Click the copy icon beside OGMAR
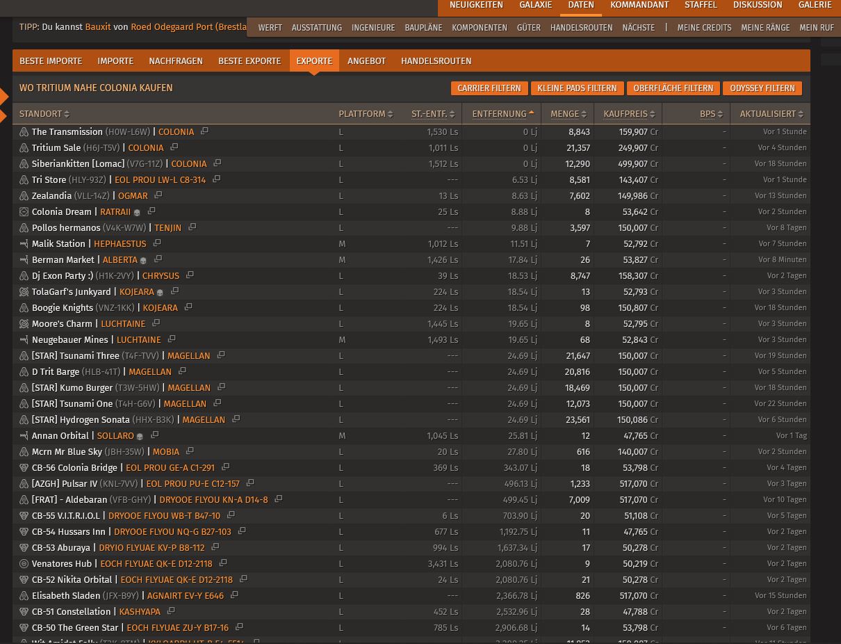This screenshot has width=841, height=644. point(158,195)
